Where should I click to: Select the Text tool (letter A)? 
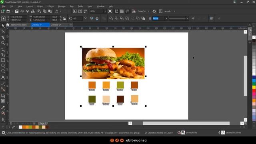(x=3, y=77)
